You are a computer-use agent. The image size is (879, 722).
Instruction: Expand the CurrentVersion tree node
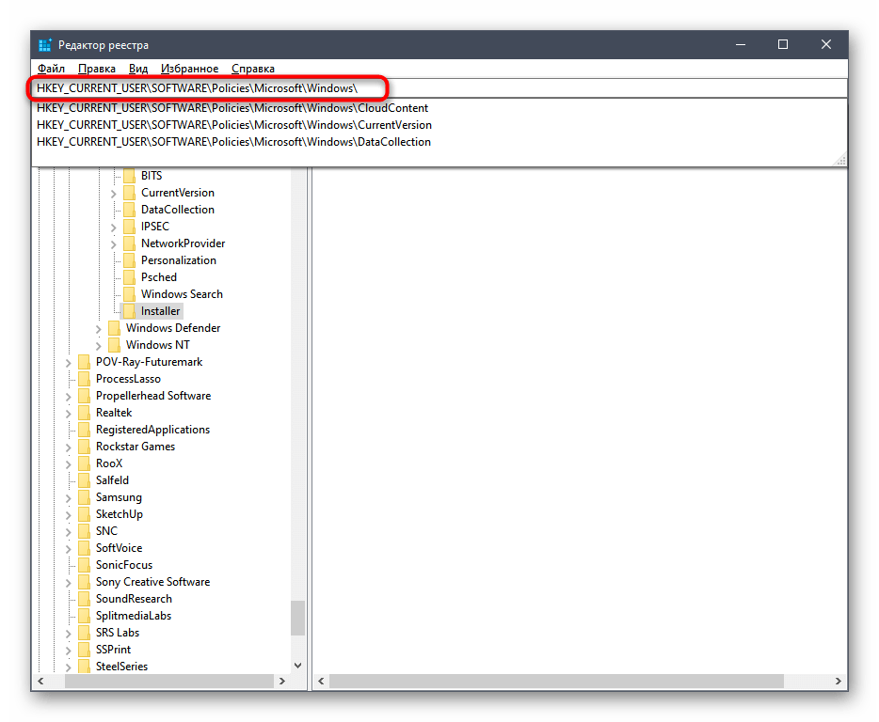(x=114, y=193)
